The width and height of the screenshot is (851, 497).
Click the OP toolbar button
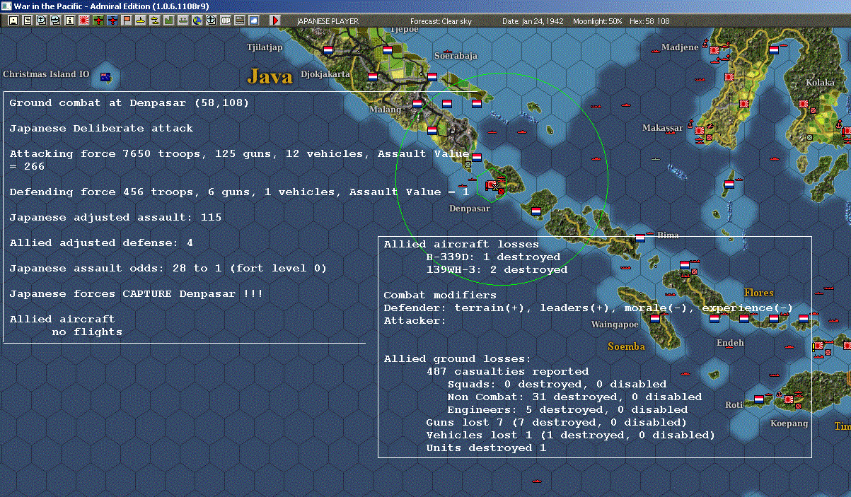226,21
